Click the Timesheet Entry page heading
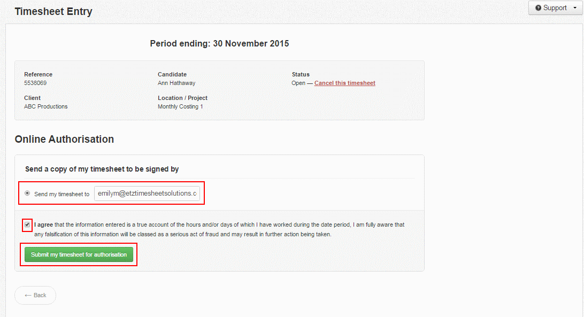Image resolution: width=584 pixels, height=317 pixels. [x=53, y=12]
